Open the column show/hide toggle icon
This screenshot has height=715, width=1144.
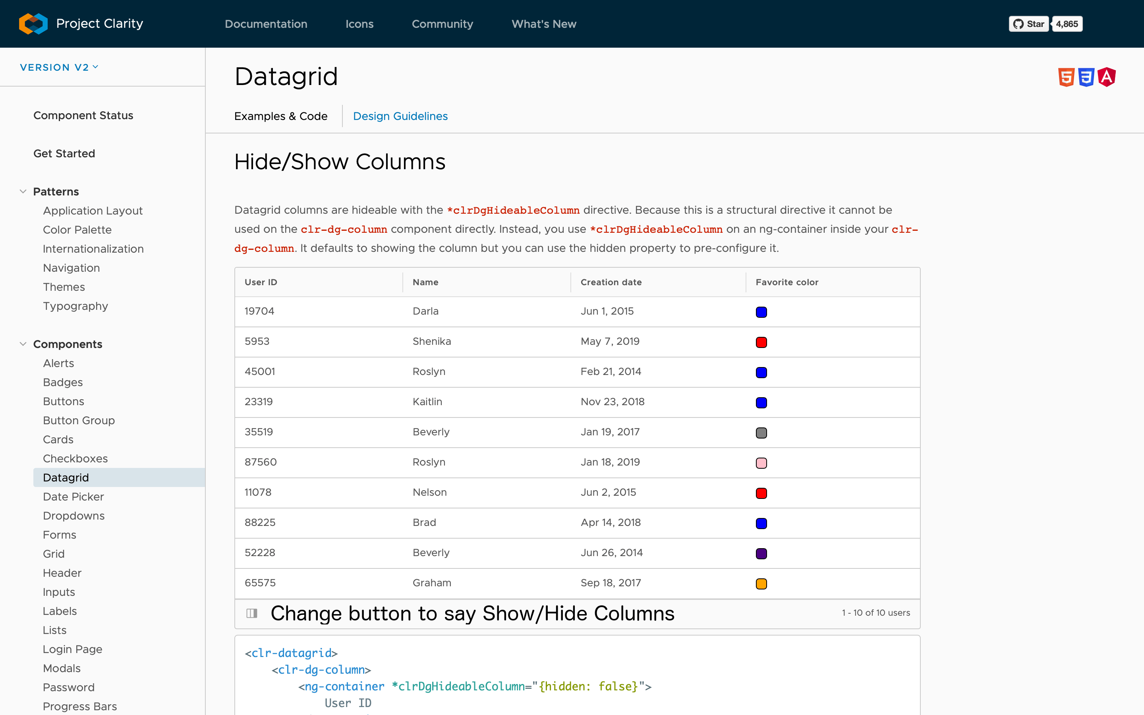[251, 613]
